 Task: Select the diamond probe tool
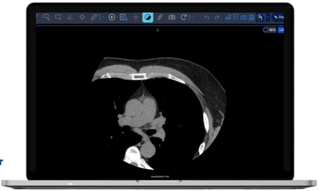82,17
